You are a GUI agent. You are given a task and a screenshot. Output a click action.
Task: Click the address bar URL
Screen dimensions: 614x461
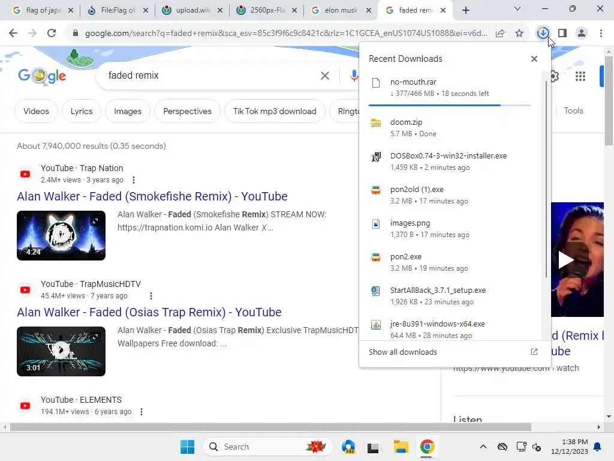[x=286, y=34]
